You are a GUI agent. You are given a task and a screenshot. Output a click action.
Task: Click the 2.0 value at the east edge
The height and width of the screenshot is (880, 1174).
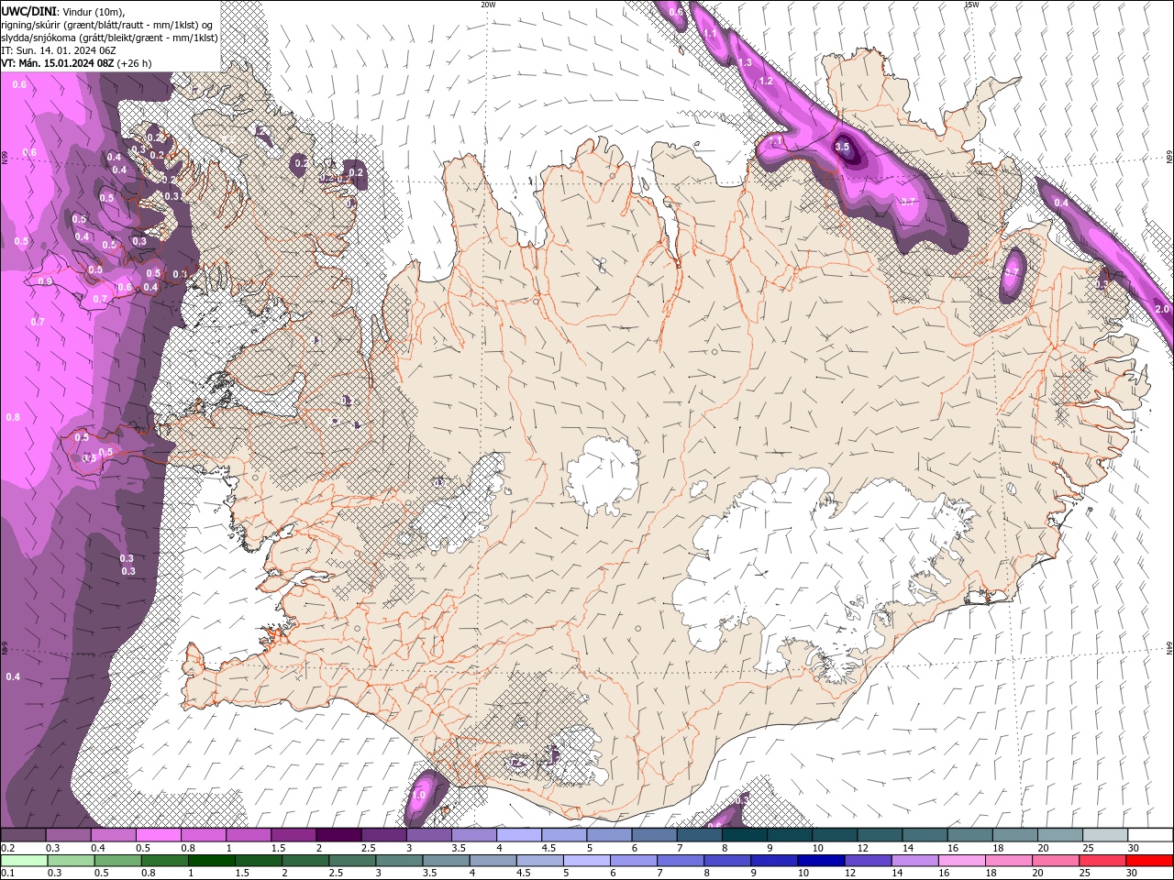(1162, 309)
